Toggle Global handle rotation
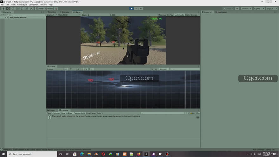The height and width of the screenshot is (157, 279). (x=49, y=8)
